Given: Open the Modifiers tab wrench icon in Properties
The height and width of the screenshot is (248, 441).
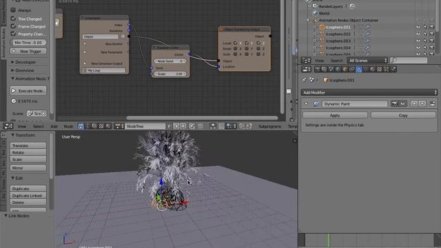Looking at the screenshot, I should coord(359,69).
